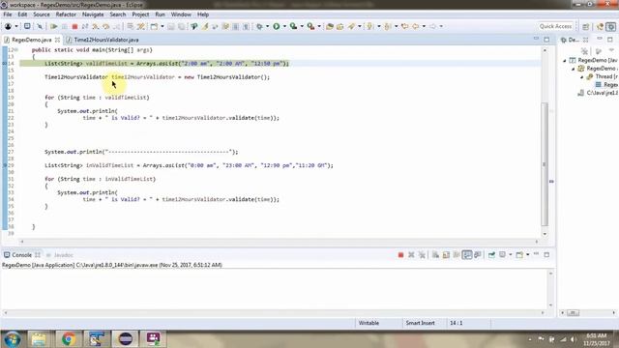Open the External Tools dropdown arrow

319,26
